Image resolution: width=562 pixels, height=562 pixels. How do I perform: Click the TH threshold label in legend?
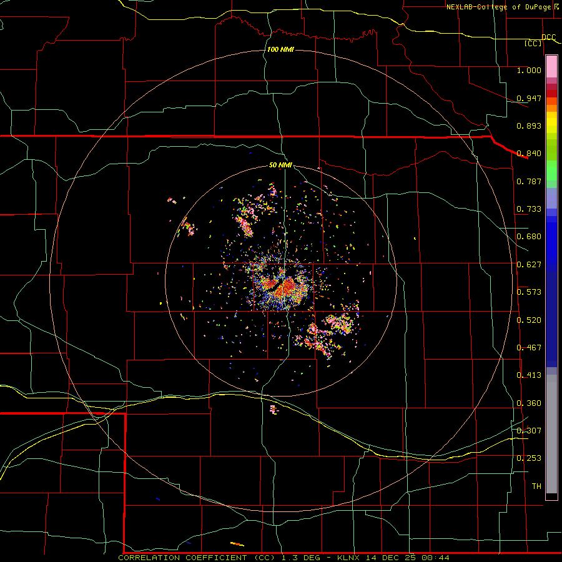536,486
